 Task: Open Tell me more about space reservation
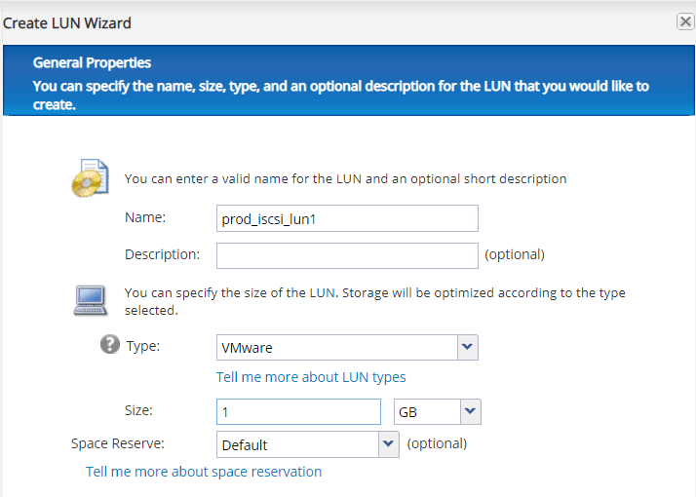point(204,472)
